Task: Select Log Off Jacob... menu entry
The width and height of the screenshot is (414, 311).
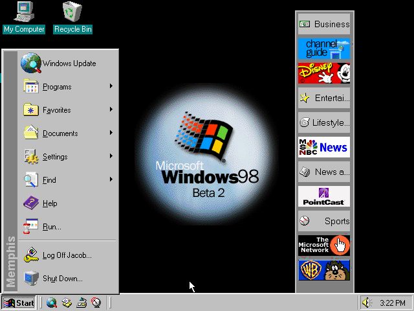Action: (x=68, y=255)
